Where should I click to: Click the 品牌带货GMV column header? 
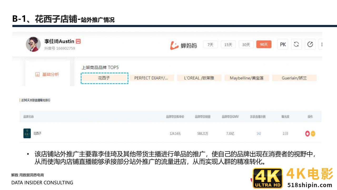[x=230, y=117]
